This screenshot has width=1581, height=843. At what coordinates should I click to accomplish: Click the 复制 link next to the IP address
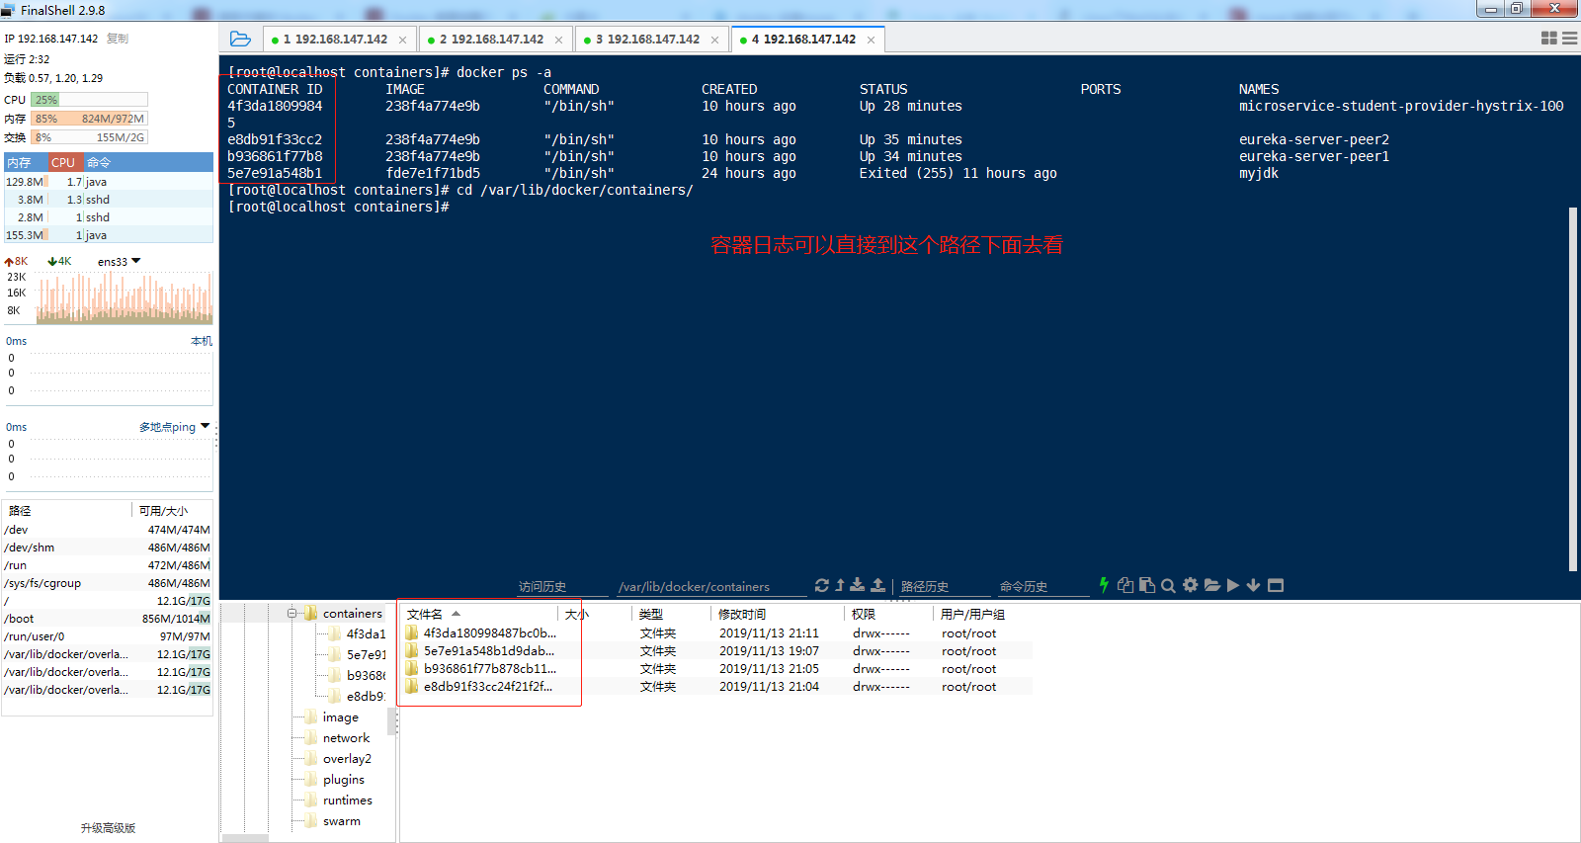118,39
